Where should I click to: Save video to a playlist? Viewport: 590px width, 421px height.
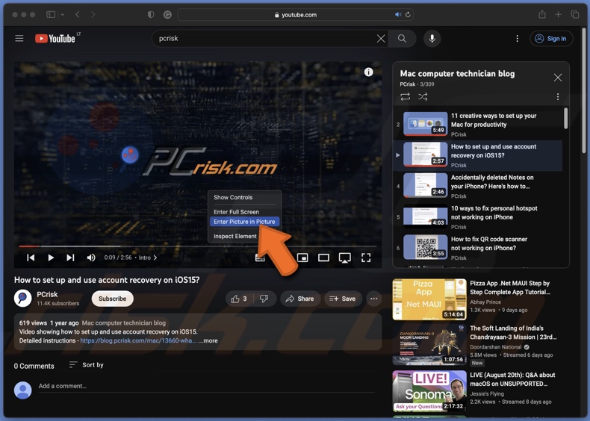[x=343, y=299]
